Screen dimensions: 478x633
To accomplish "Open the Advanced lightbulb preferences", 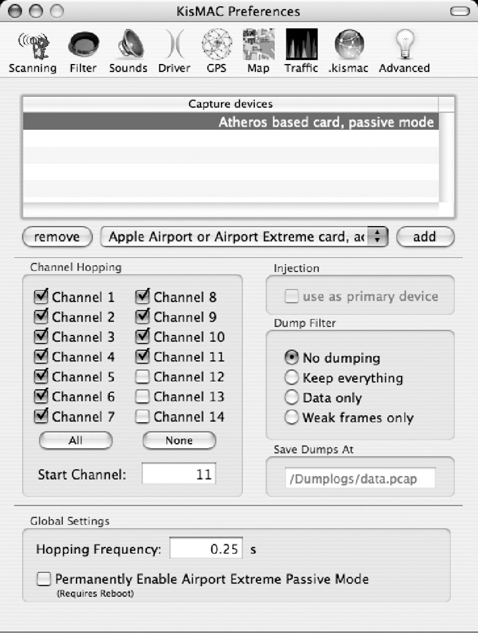I will [x=404, y=52].
